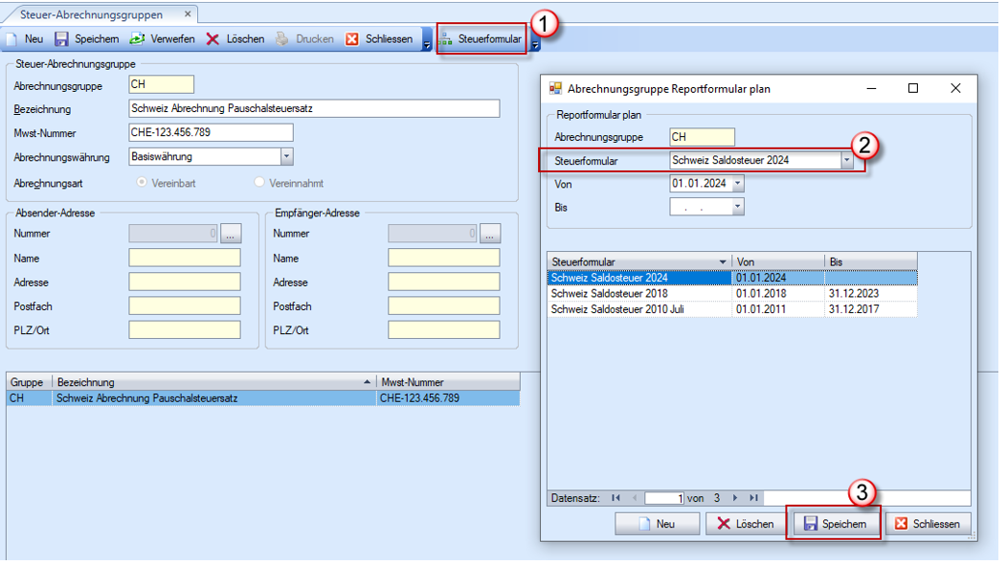Click Speichern button in the dialog

coord(834,524)
